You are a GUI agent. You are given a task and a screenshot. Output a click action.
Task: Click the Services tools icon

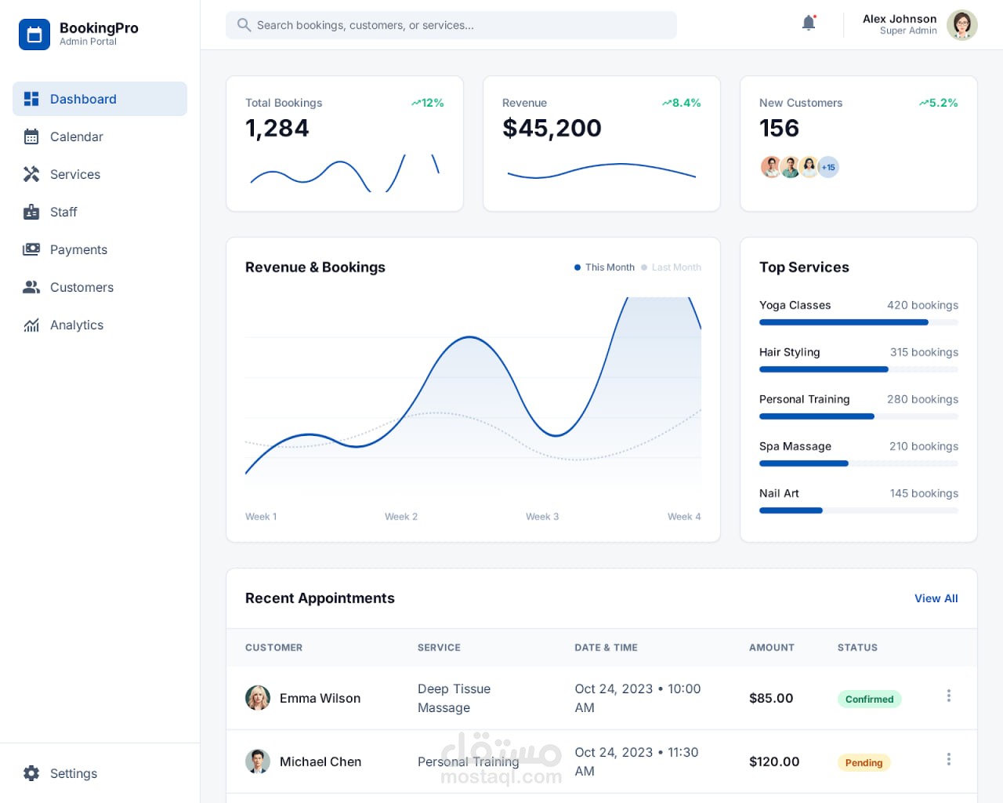[31, 174]
